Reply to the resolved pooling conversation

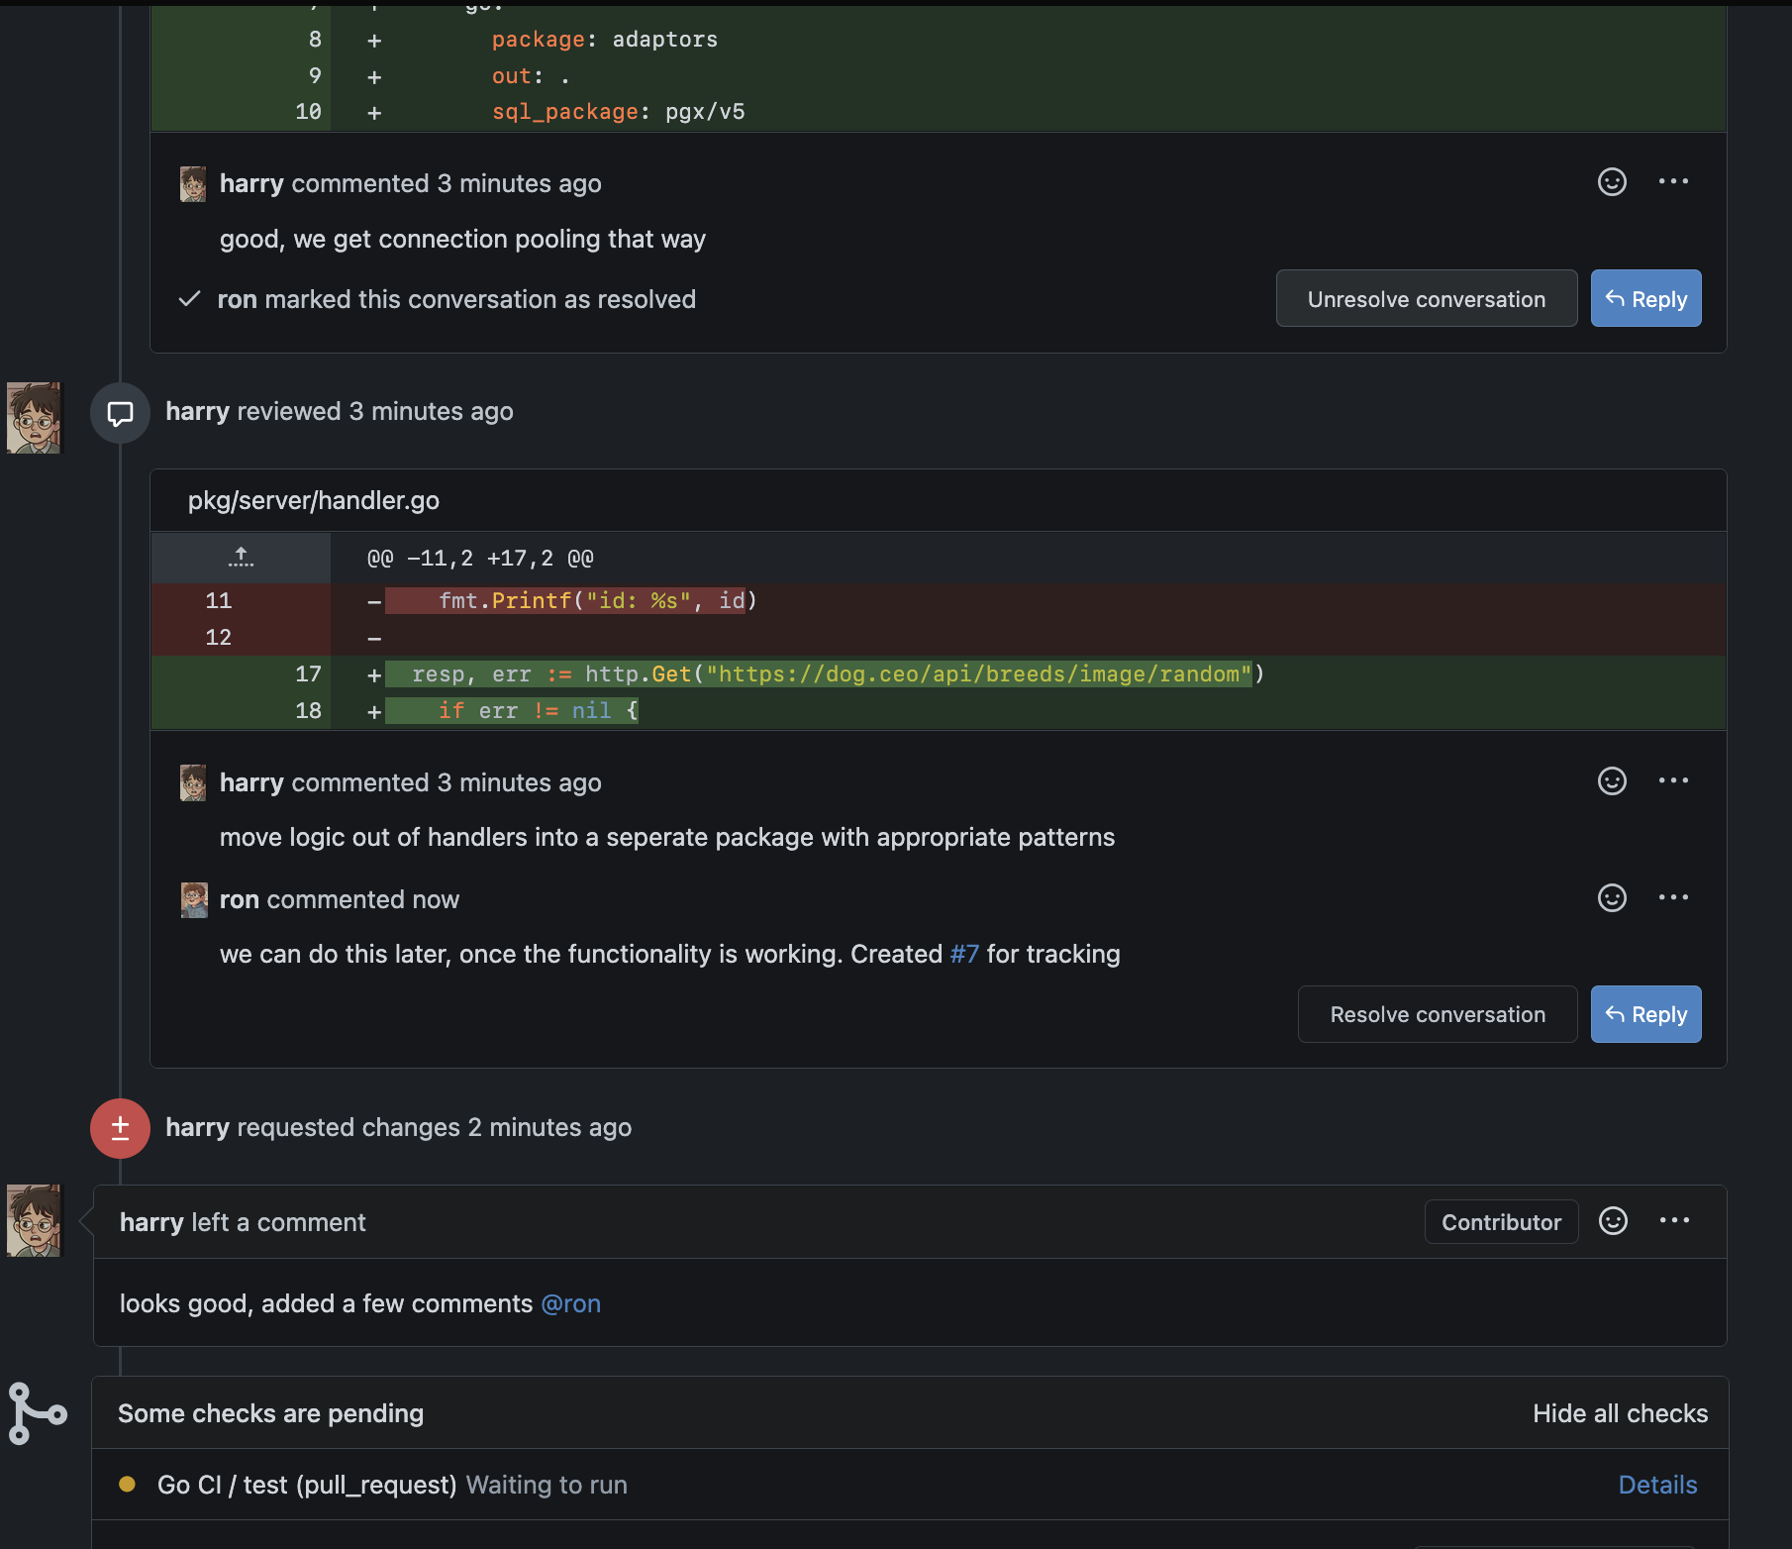click(1645, 299)
